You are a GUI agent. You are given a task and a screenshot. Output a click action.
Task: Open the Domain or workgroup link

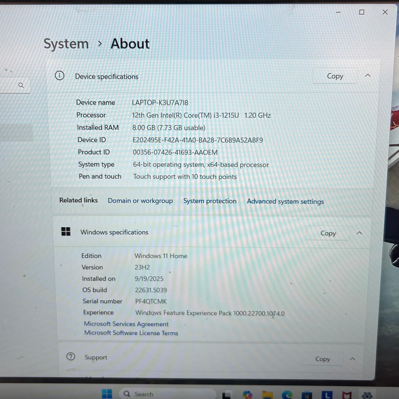click(x=140, y=201)
